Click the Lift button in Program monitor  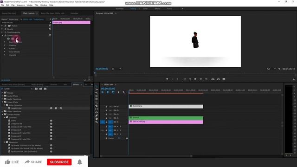(x=213, y=79)
